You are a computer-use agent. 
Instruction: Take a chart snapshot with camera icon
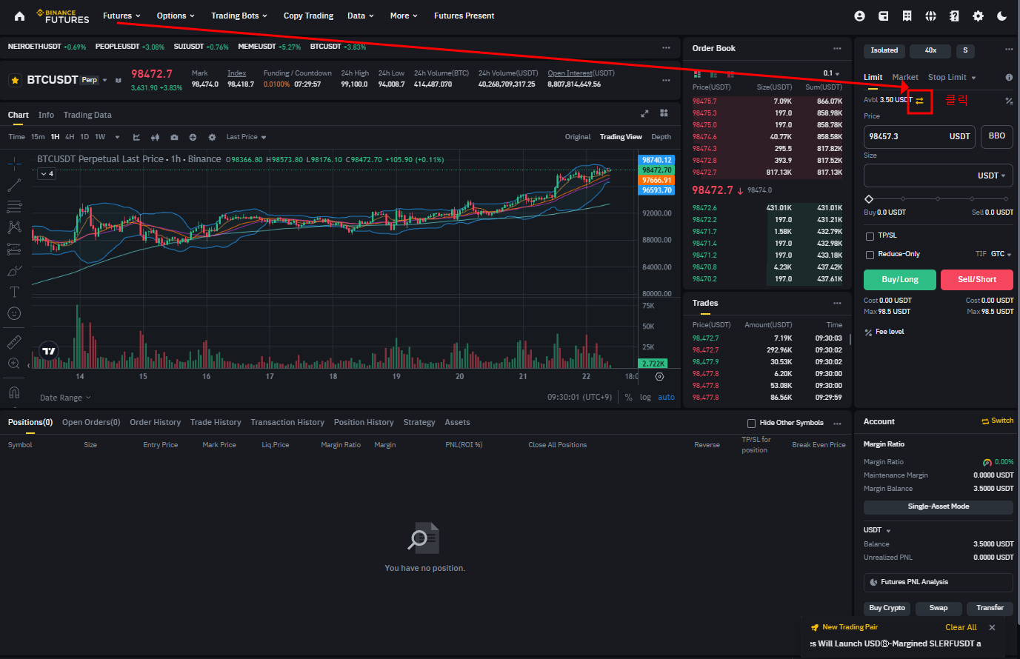pos(174,137)
